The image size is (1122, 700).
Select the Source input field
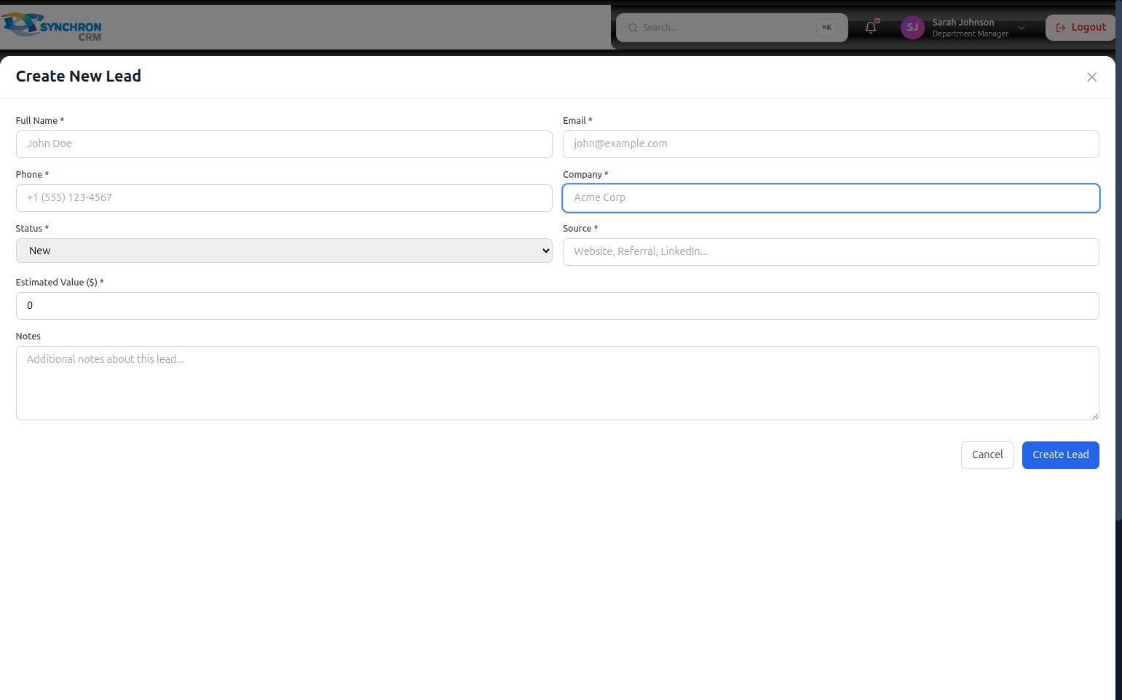point(831,252)
